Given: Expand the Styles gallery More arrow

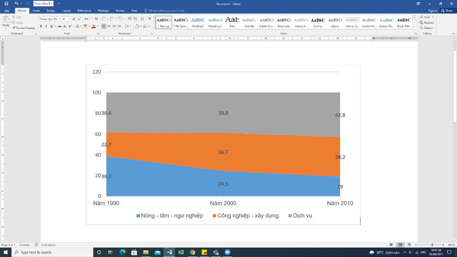Looking at the screenshot, I should [x=415, y=27].
